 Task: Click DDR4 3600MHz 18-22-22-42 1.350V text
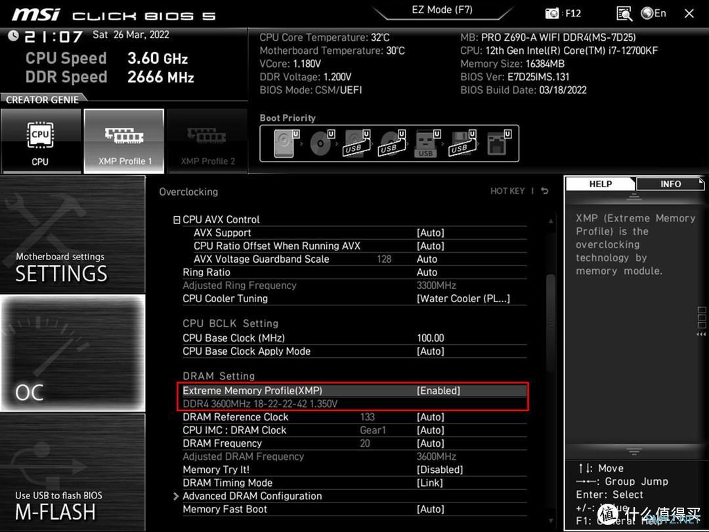[x=260, y=403]
